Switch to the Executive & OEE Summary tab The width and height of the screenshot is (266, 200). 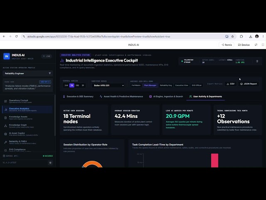[x=78, y=97]
